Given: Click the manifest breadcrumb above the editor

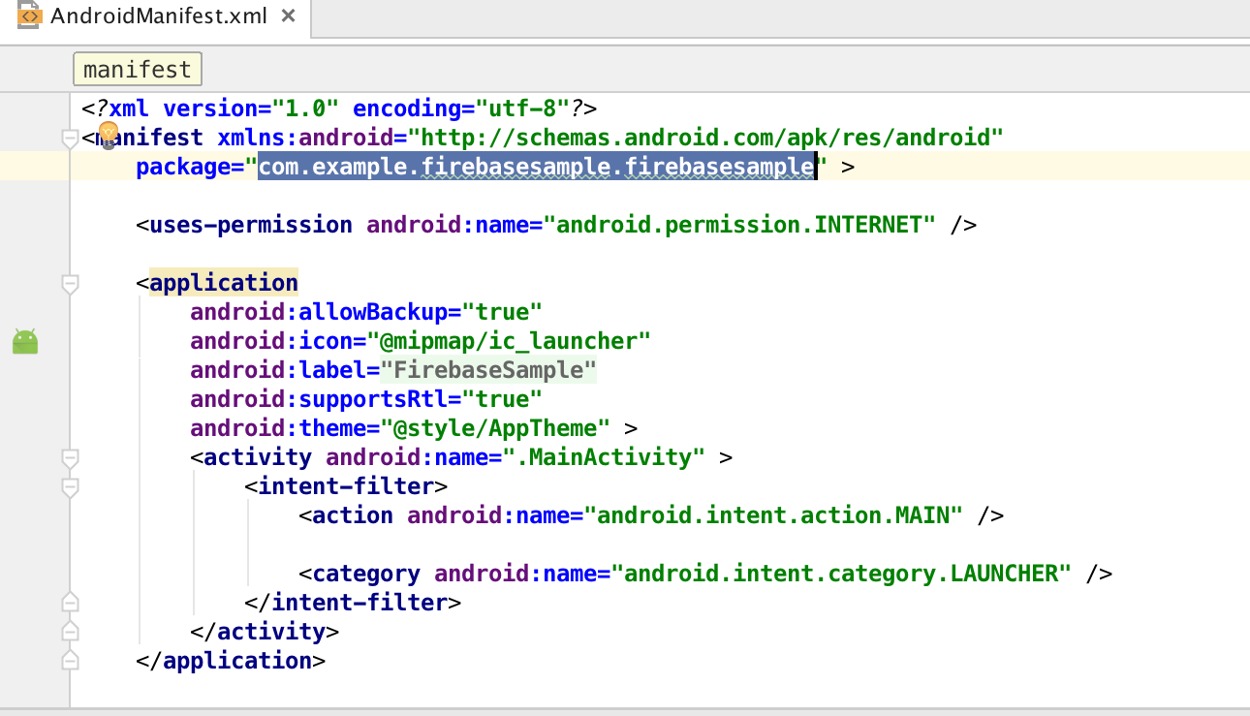Looking at the screenshot, I should pyautogui.click(x=137, y=69).
